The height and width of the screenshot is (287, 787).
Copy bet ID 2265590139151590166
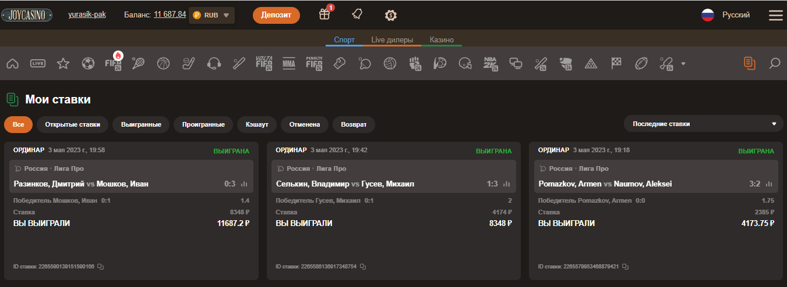point(101,267)
